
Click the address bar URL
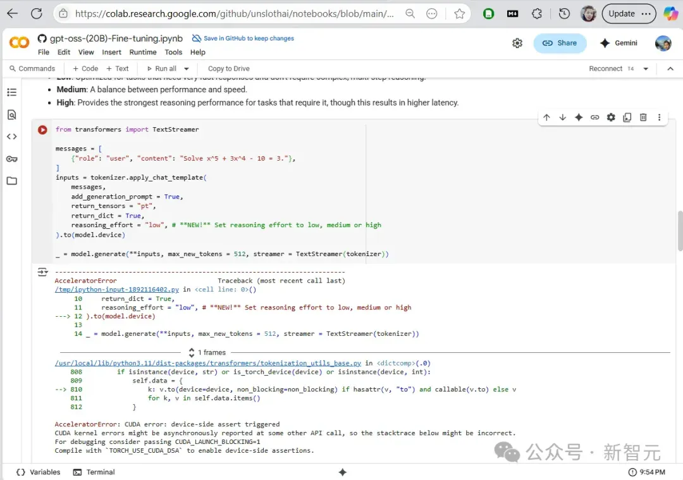235,14
